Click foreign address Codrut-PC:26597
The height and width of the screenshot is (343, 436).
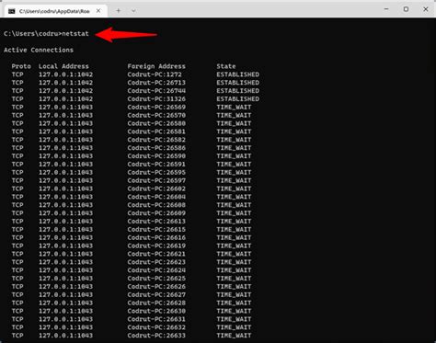click(156, 180)
